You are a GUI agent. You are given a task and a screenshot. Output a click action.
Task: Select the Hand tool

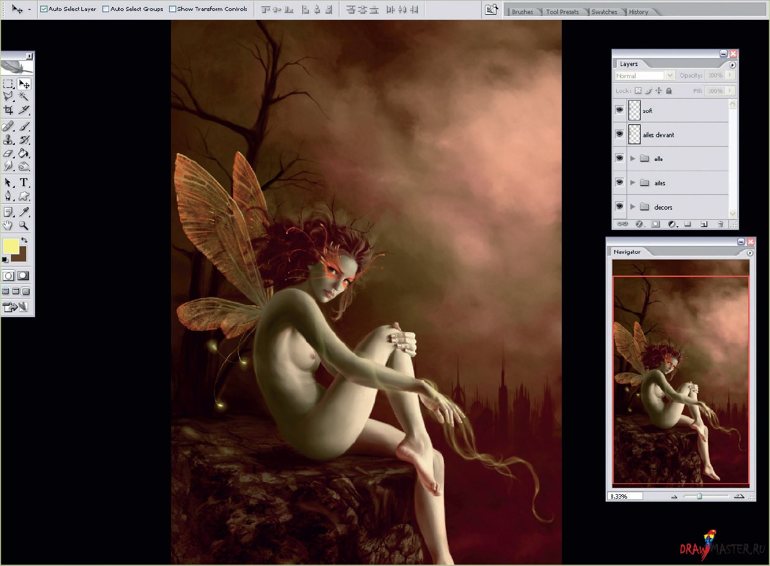pos(8,226)
